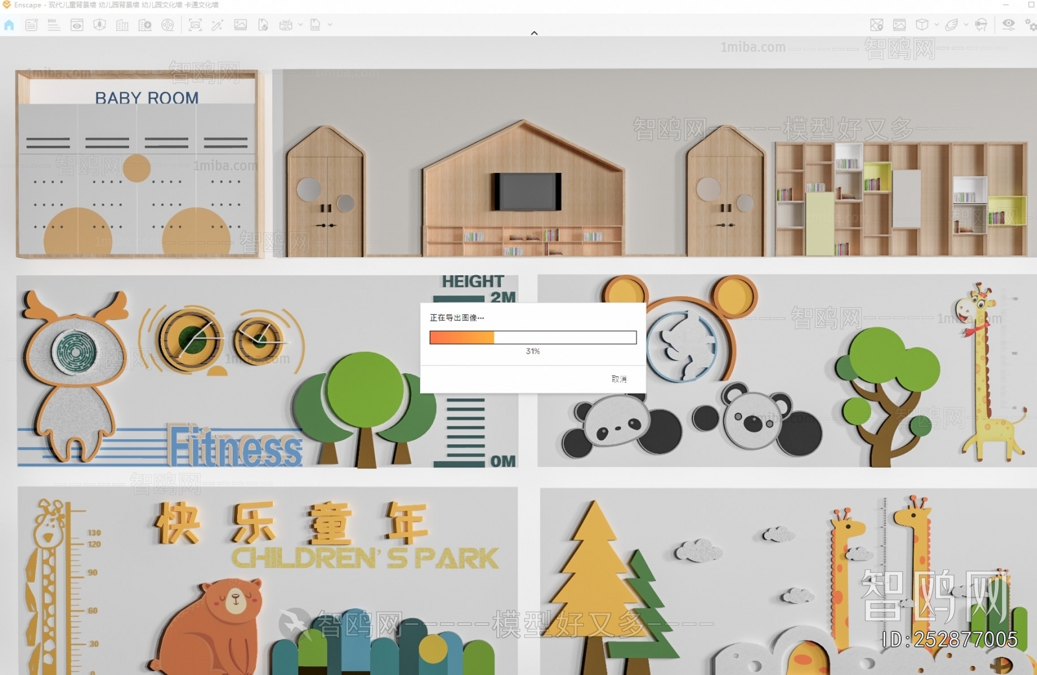Open the View Management icon
The image size is (1037, 675).
(x=77, y=25)
